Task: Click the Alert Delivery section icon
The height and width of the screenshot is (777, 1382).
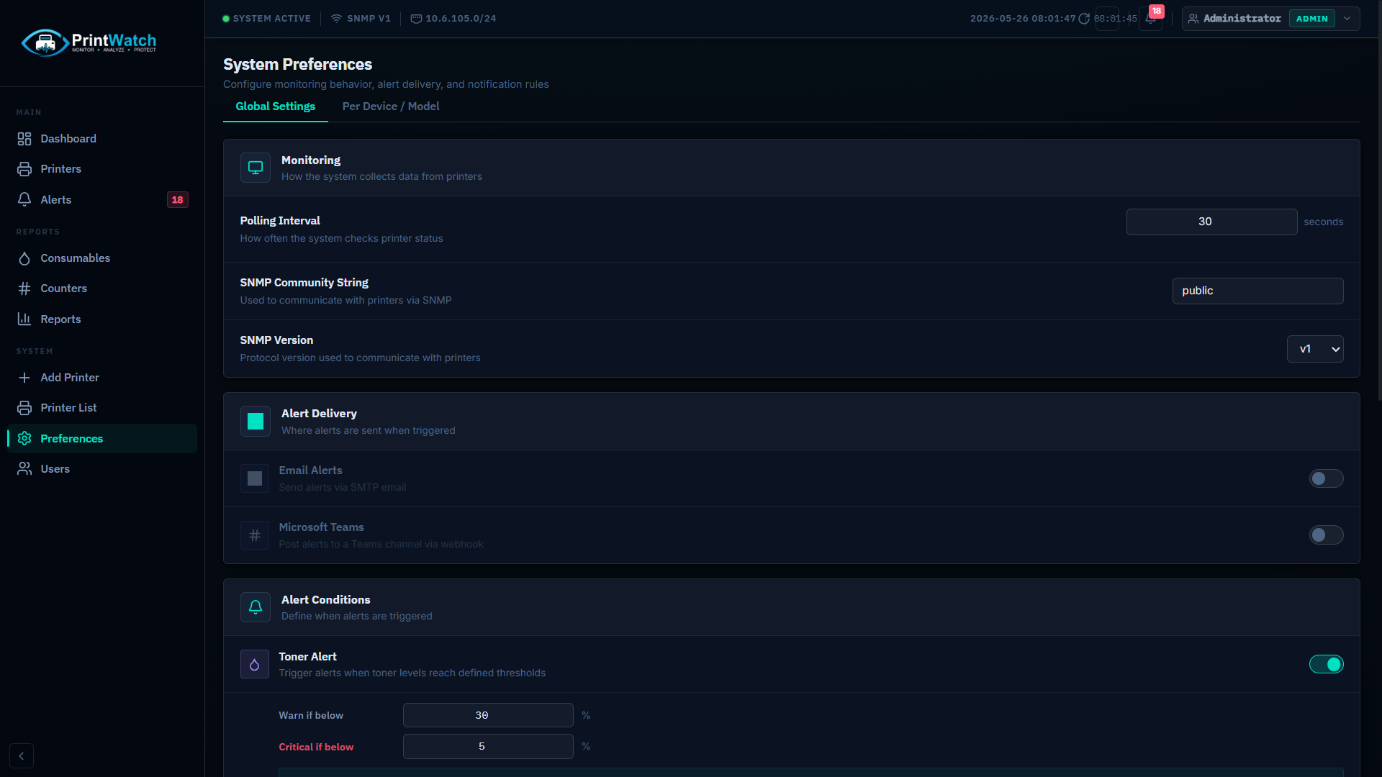Action: (256, 422)
